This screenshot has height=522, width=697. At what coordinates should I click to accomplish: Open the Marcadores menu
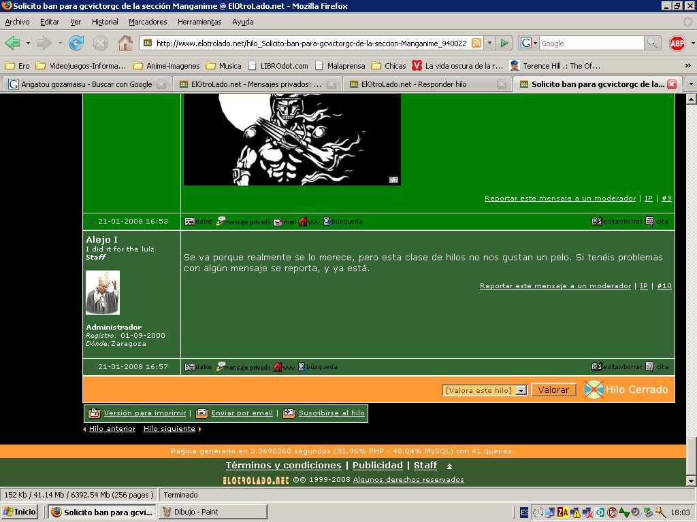click(x=148, y=22)
